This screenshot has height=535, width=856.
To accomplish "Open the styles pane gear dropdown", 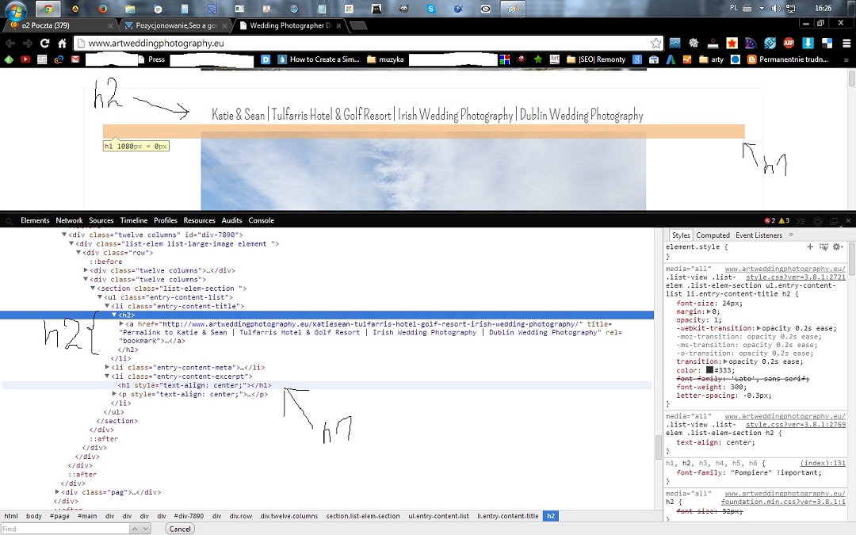I will 838,246.
